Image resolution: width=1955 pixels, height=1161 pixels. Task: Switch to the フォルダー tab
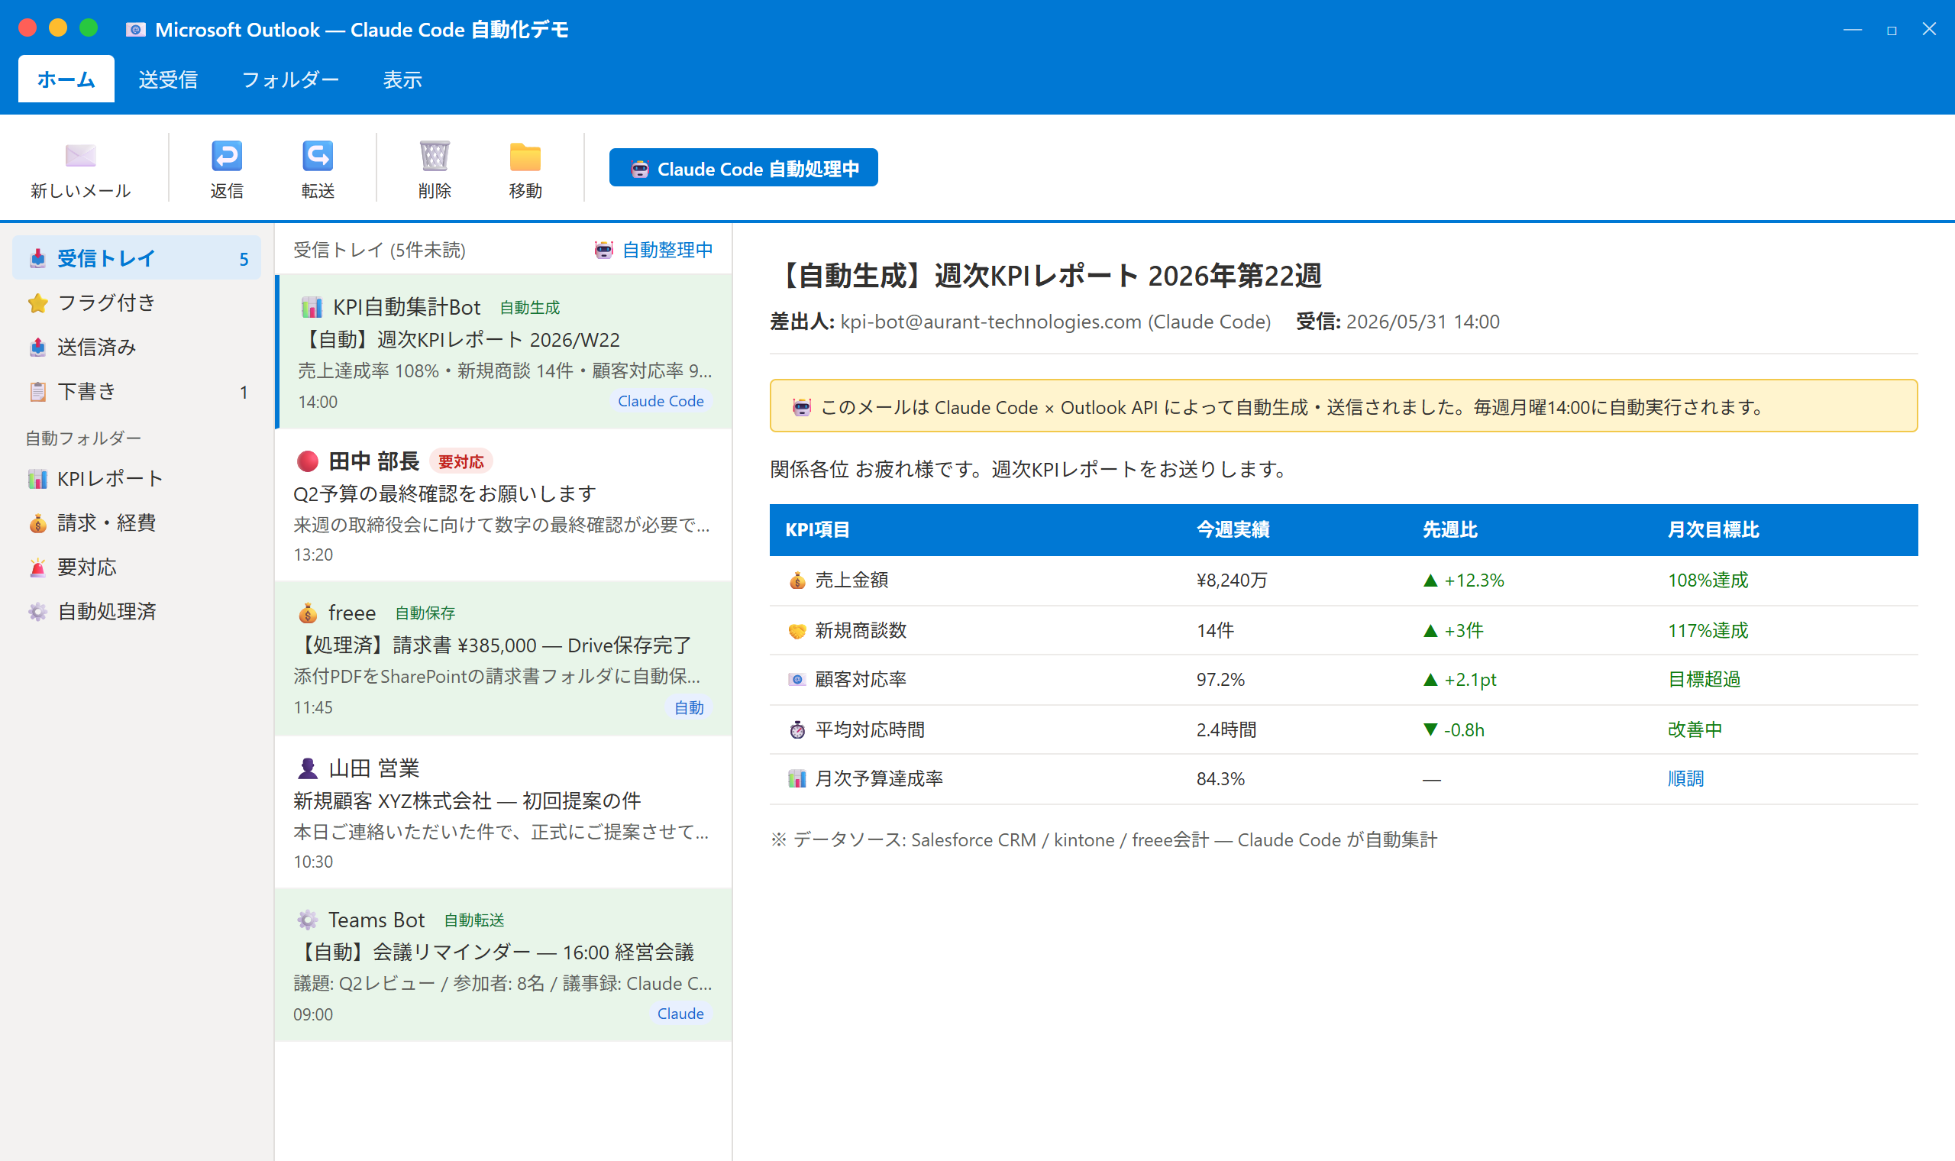290,79
